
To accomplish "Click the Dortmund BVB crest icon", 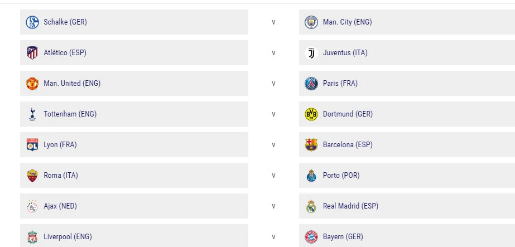I will pyautogui.click(x=311, y=114).
